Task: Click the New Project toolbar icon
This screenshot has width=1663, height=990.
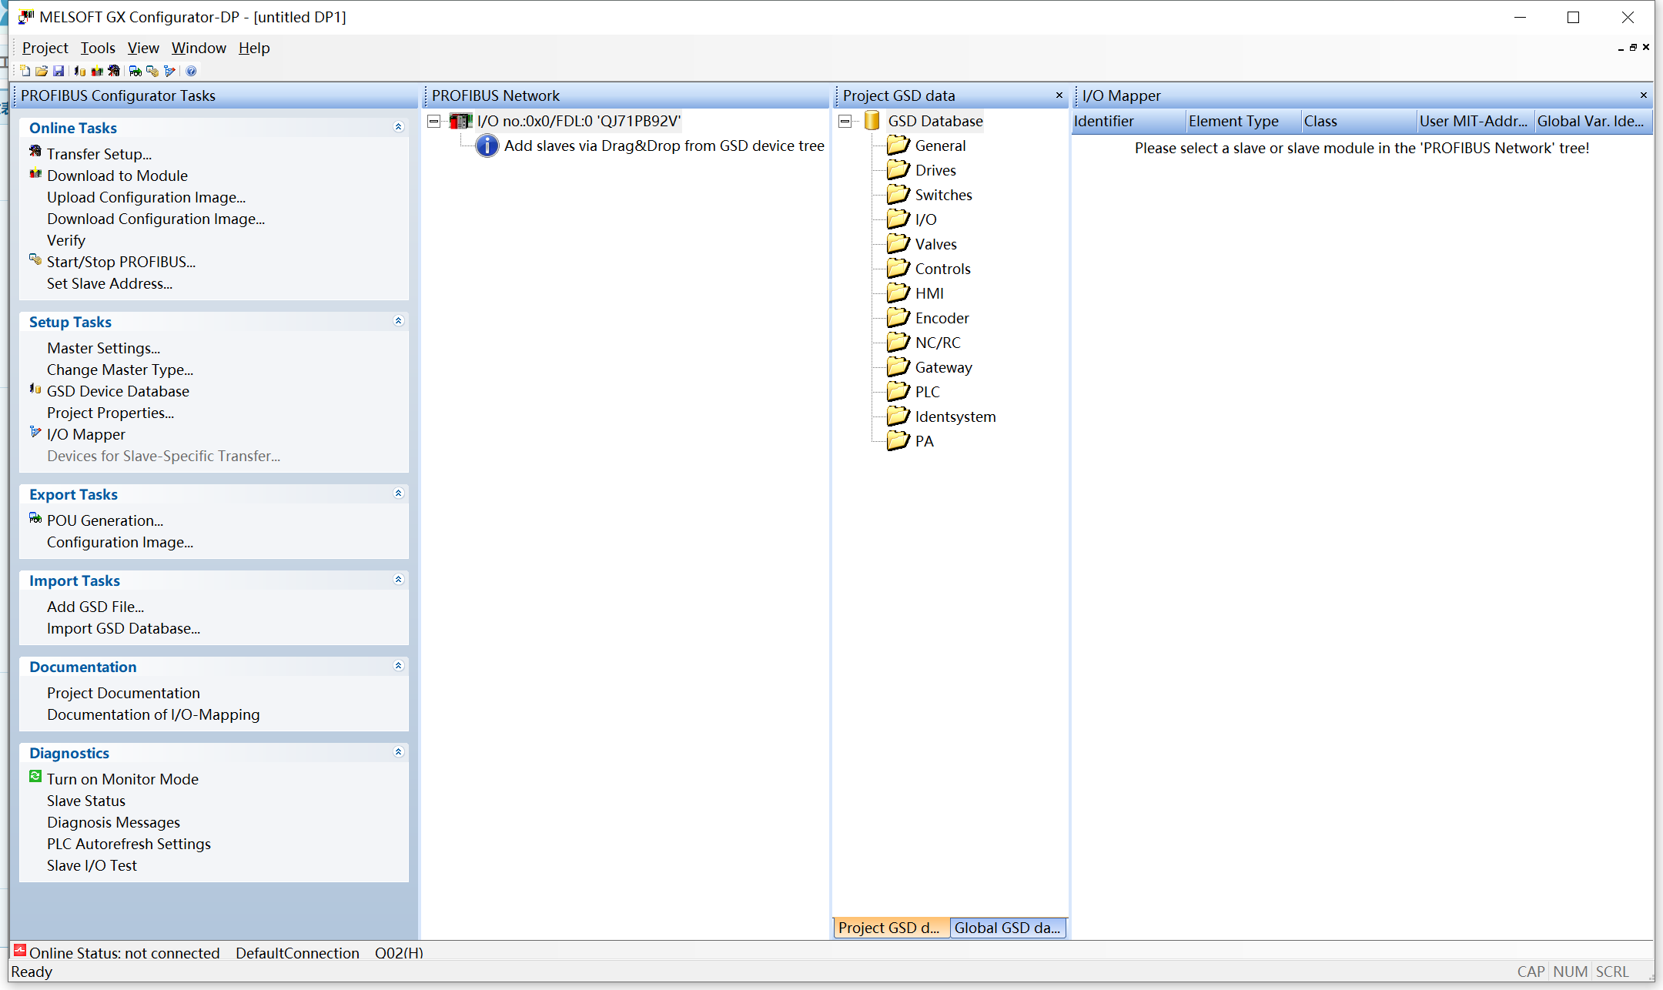Action: (25, 71)
